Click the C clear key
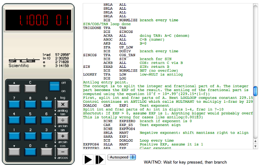This screenshot has height=165, width=267. tap(30, 89)
